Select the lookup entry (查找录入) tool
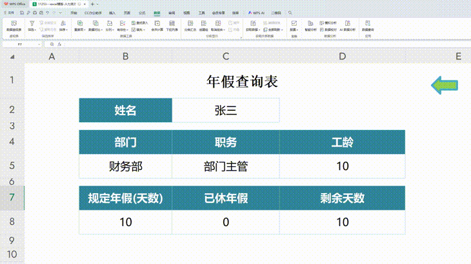The image size is (471, 264). click(139, 23)
